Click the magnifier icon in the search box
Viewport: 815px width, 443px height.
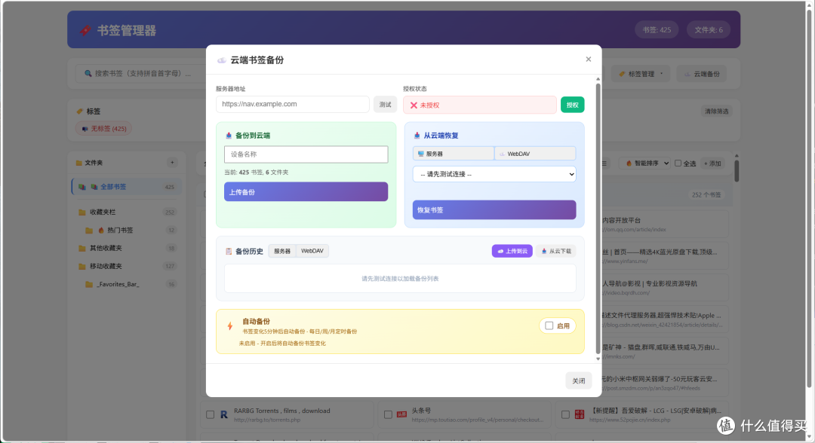pos(88,74)
